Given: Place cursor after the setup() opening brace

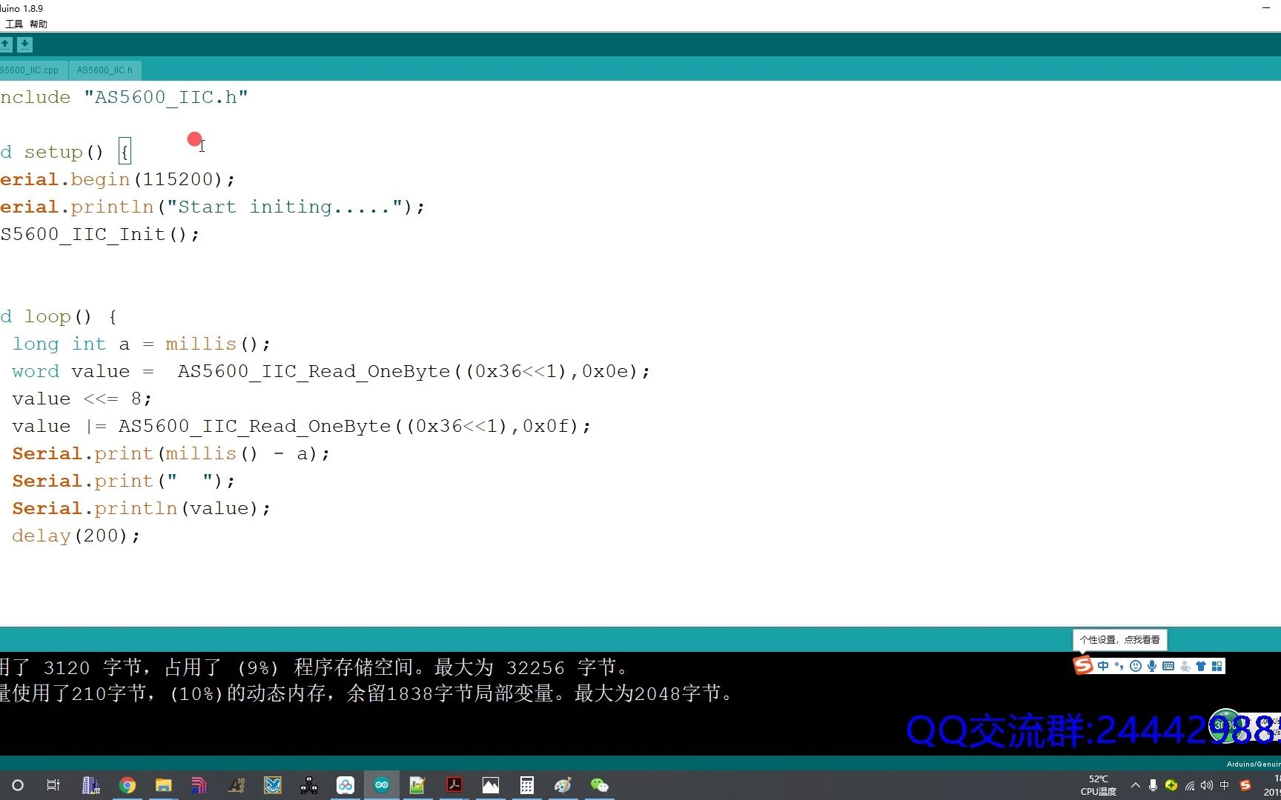Looking at the screenshot, I should pyautogui.click(x=132, y=152).
